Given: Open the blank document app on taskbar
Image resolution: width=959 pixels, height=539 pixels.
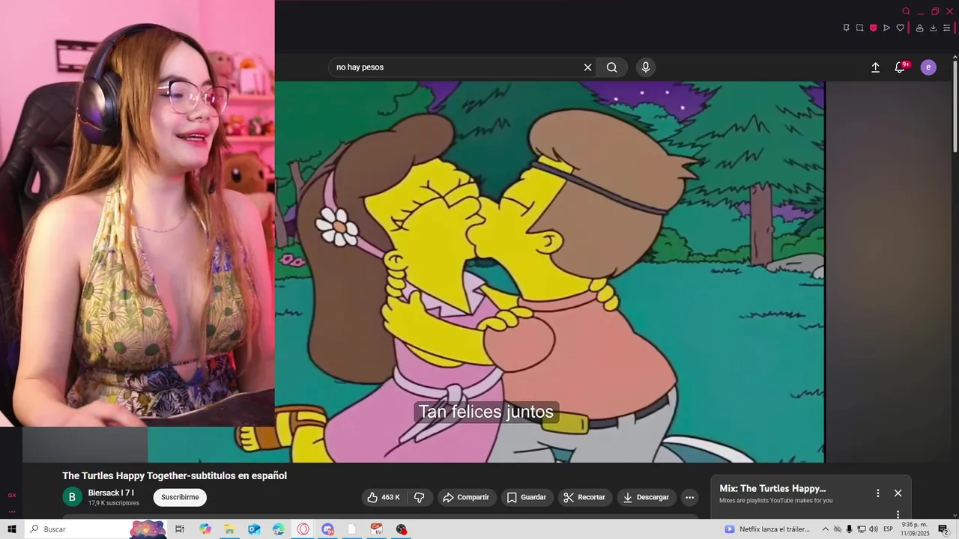Looking at the screenshot, I should click(352, 529).
